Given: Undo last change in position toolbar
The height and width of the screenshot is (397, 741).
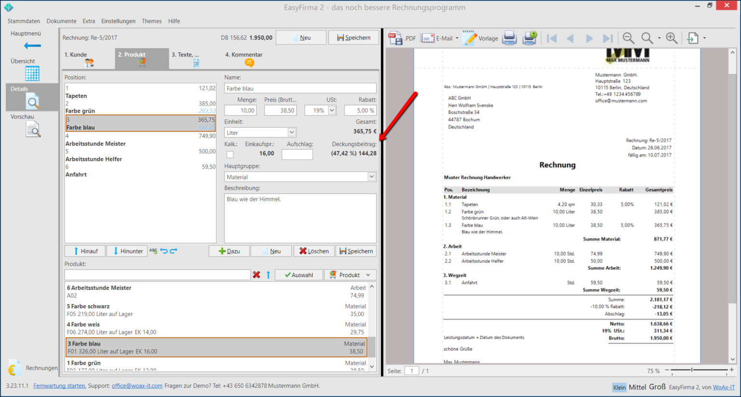Looking at the screenshot, I should click(x=164, y=251).
